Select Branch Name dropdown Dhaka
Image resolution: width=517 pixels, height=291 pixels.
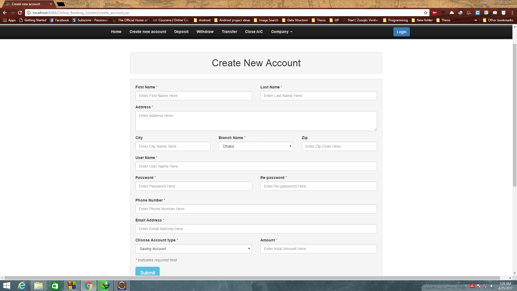pyautogui.click(x=256, y=146)
